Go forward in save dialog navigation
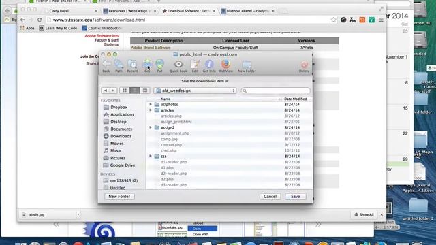 click(x=113, y=91)
